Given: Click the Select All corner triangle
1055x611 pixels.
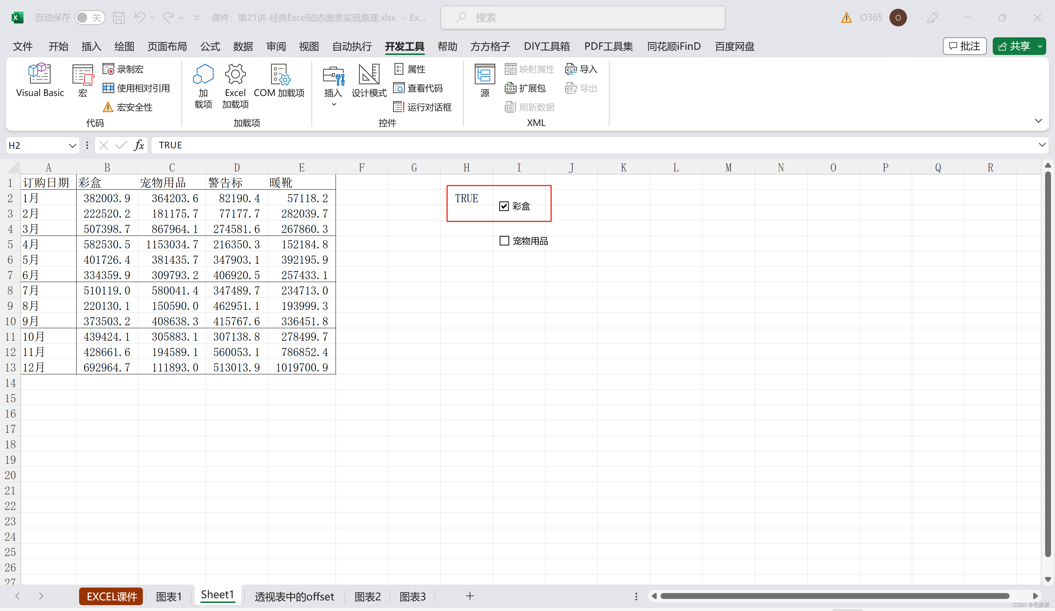Looking at the screenshot, I should point(14,167).
